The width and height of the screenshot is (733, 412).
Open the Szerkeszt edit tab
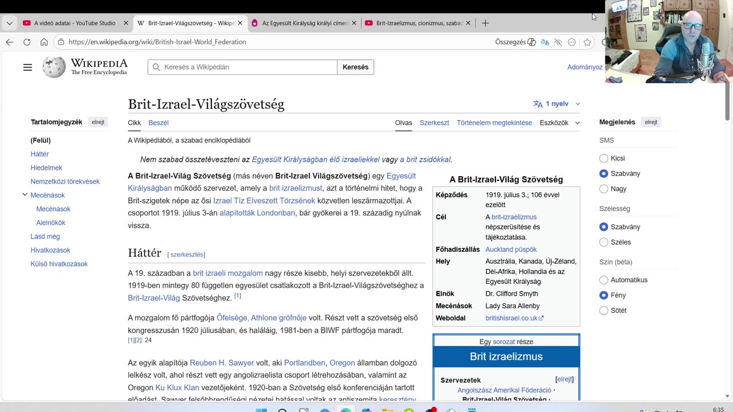coord(434,122)
